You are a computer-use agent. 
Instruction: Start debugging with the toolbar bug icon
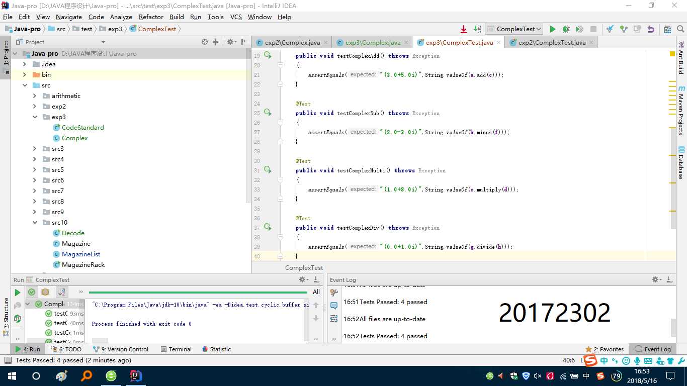pos(566,29)
